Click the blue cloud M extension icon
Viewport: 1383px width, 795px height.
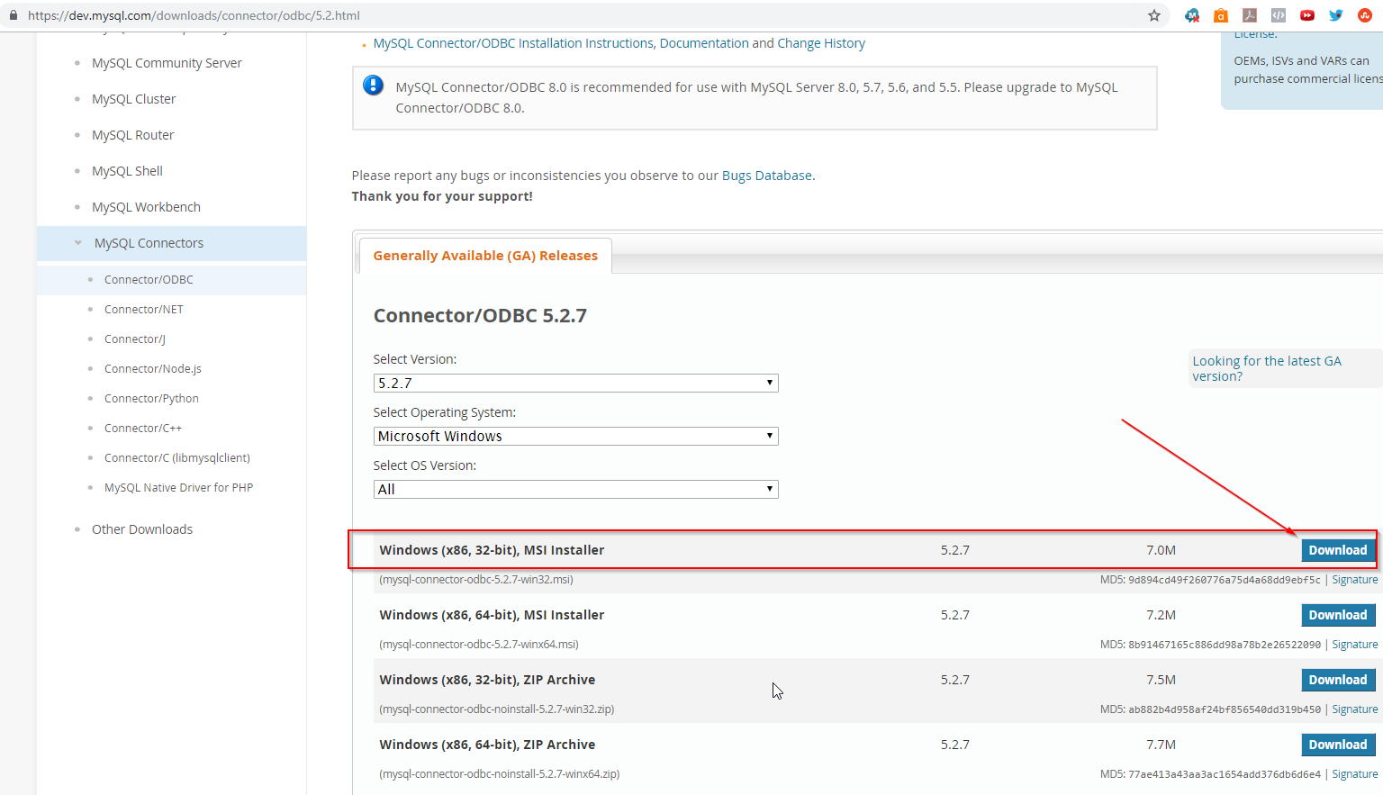(x=1192, y=15)
